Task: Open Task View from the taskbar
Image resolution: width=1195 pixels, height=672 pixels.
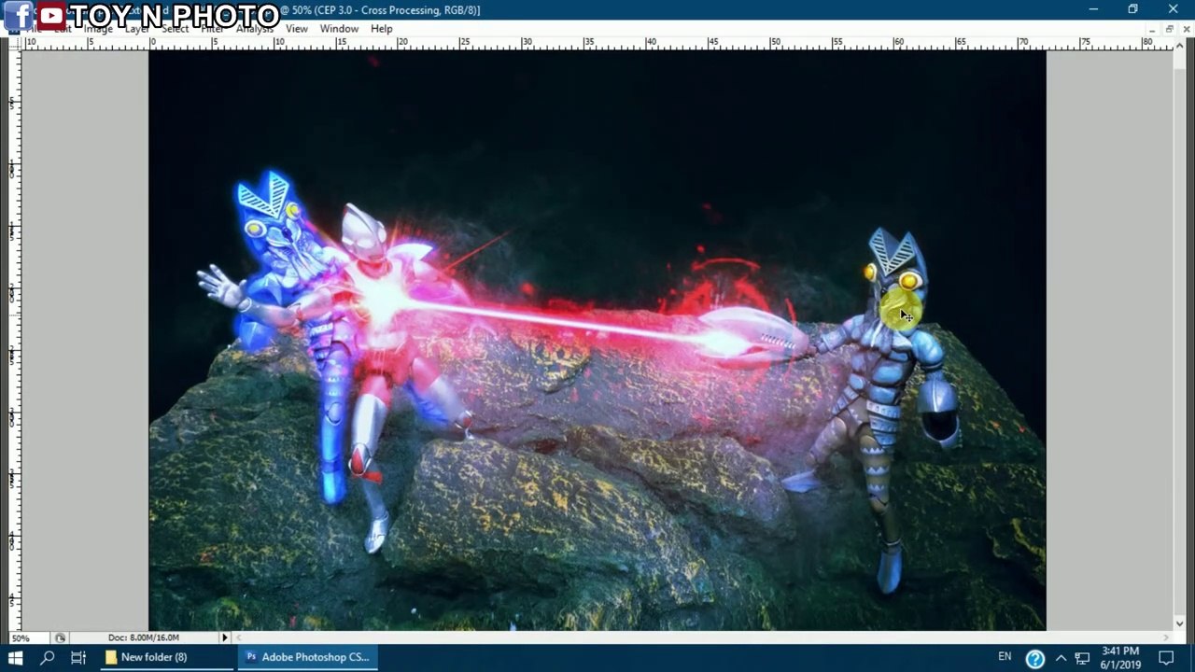Action: [x=78, y=657]
